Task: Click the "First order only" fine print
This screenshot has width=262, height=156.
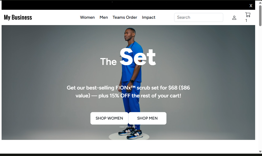Action: [x=128, y=127]
